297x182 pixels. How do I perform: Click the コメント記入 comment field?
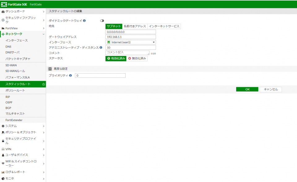[127, 53]
